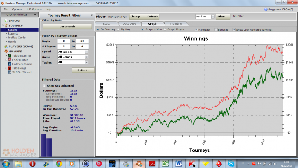Open the TableNinja app icon

pyautogui.click(x=9, y=68)
